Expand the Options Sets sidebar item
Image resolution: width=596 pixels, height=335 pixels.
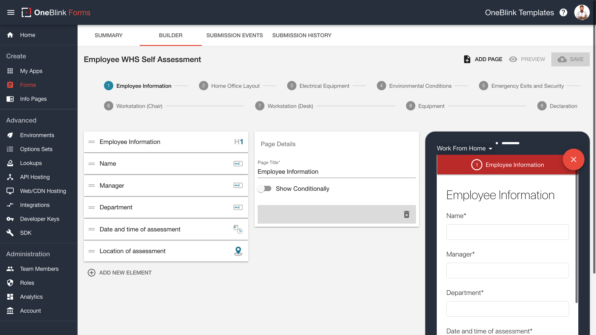pos(36,149)
